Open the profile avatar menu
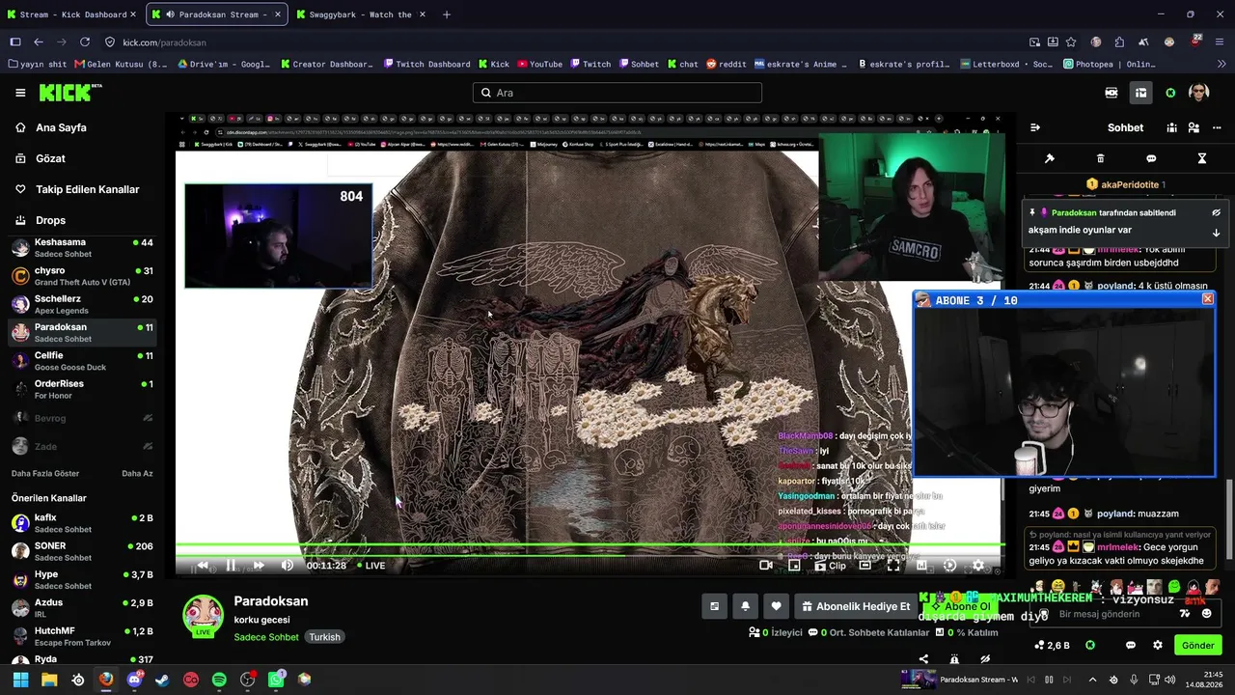The image size is (1235, 695). (x=1199, y=93)
